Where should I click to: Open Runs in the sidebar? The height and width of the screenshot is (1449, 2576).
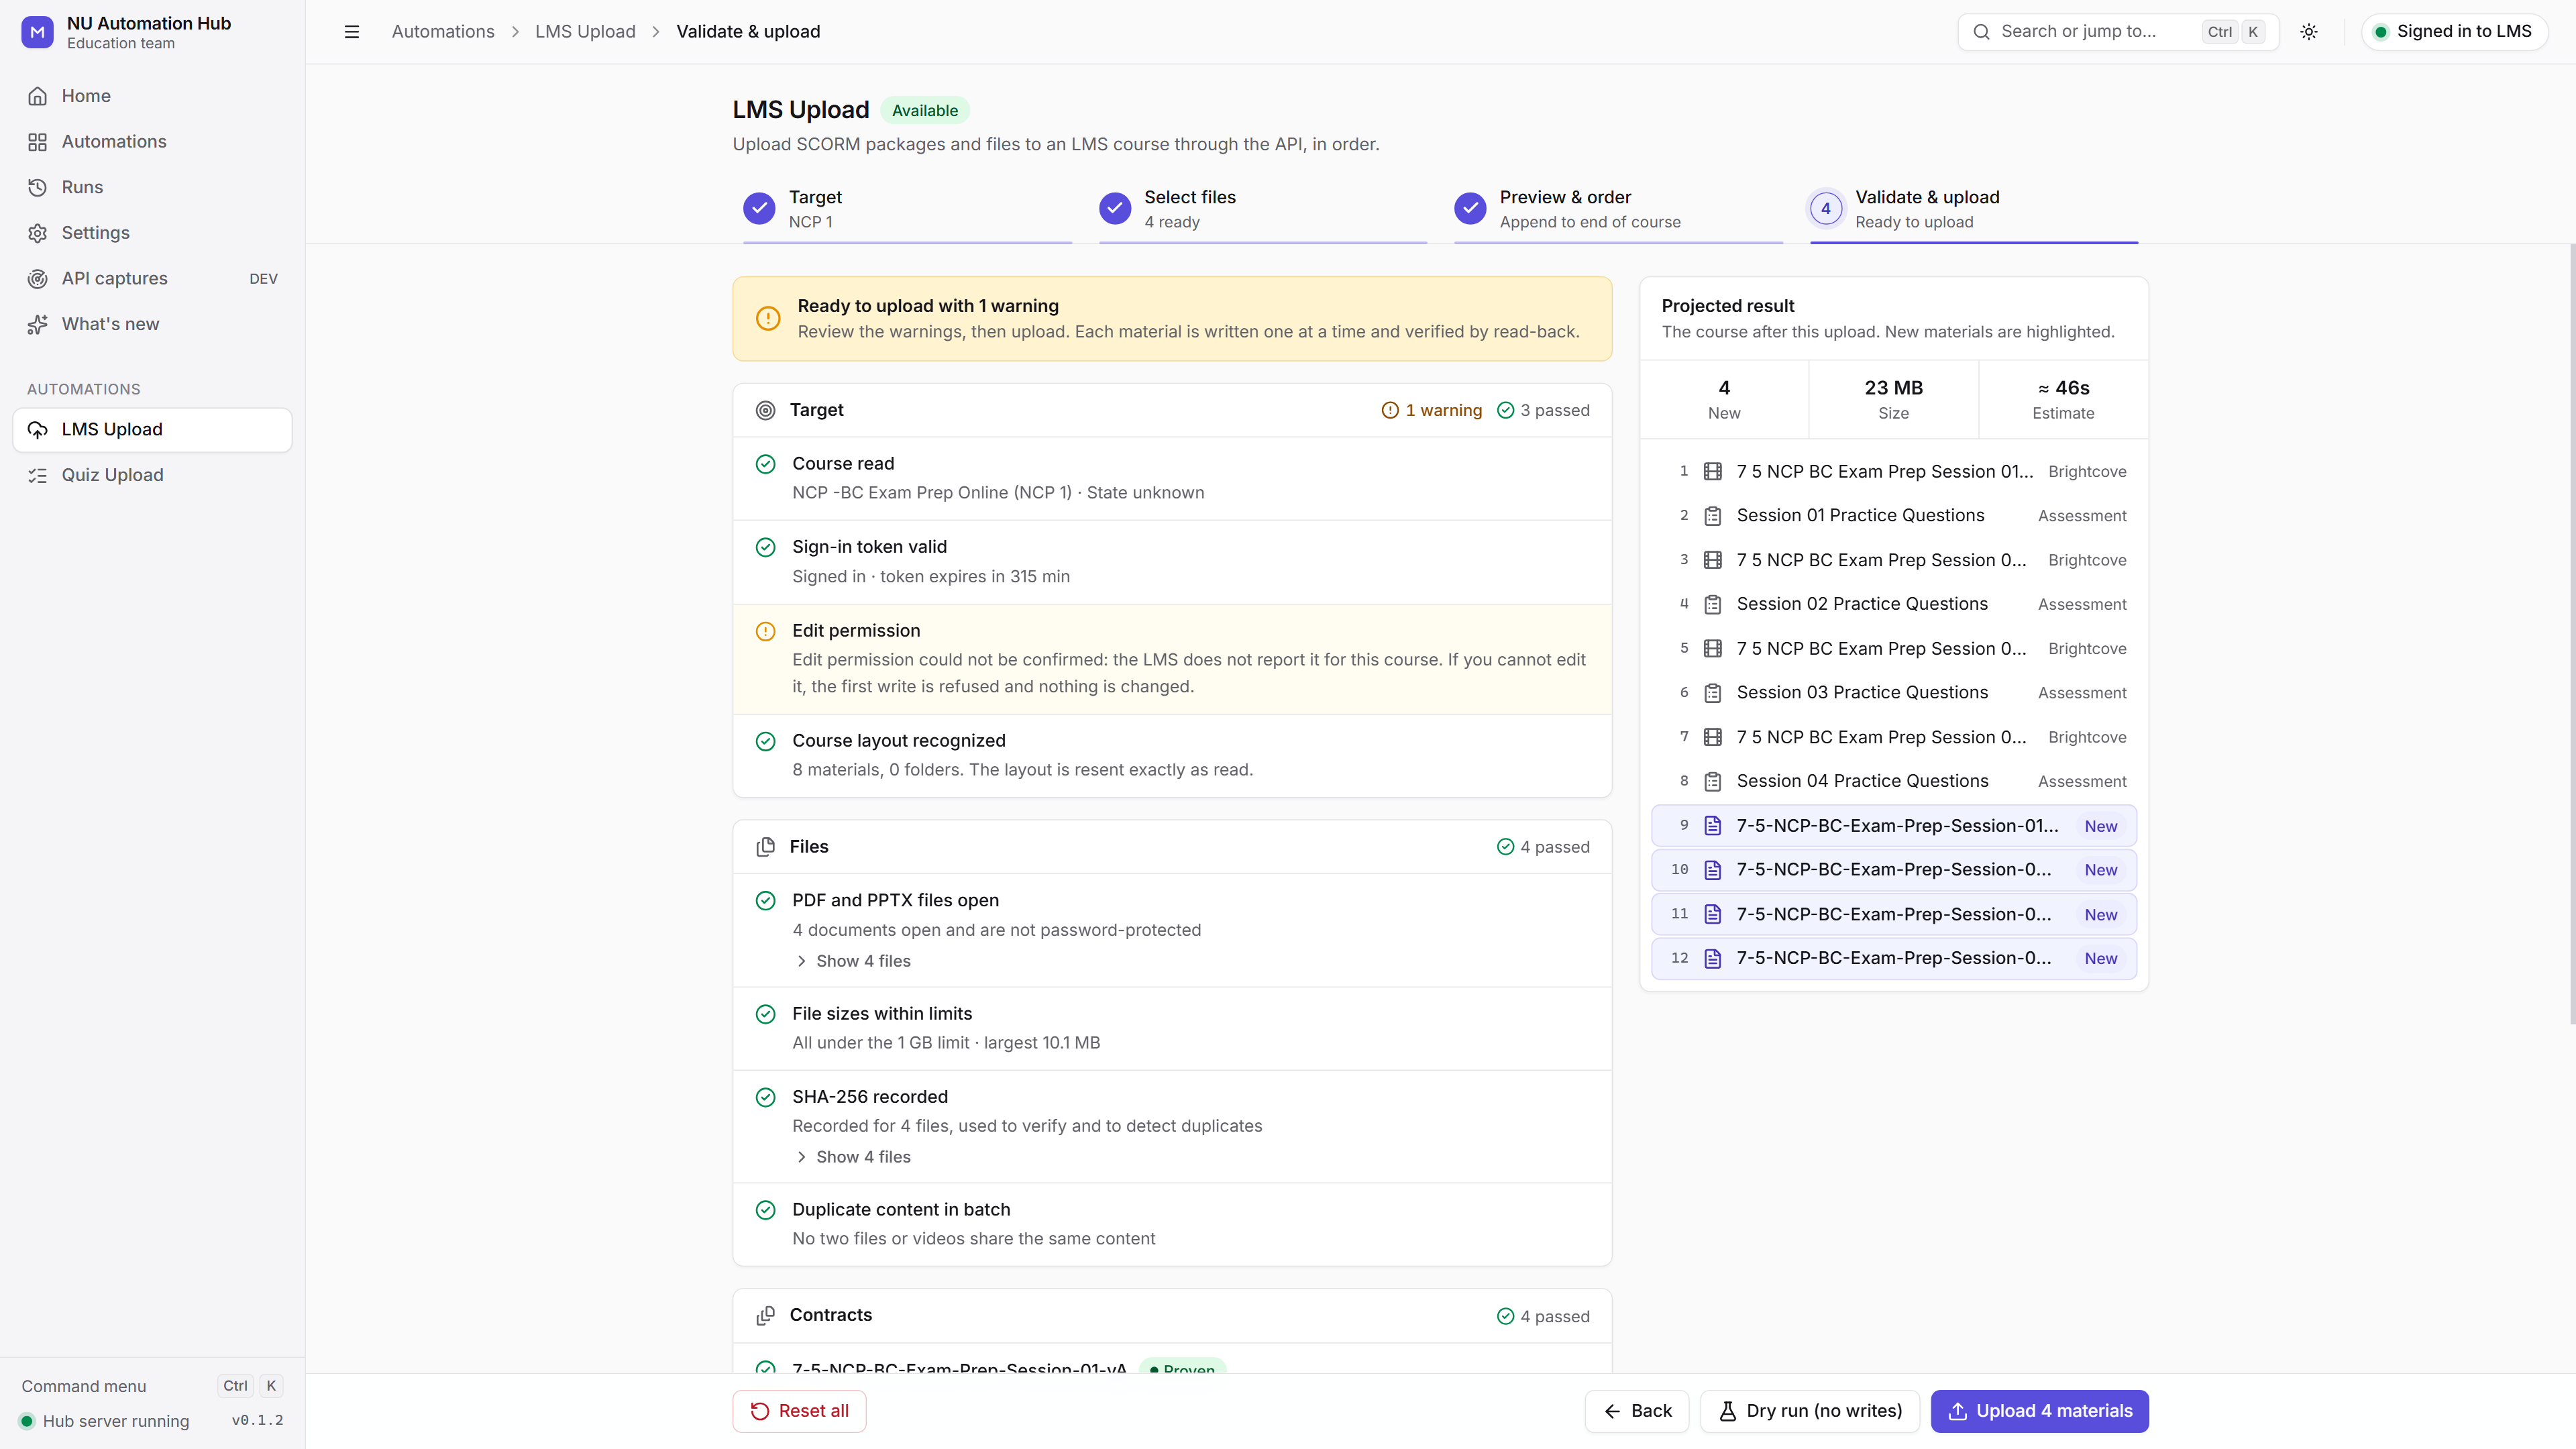pyautogui.click(x=152, y=187)
